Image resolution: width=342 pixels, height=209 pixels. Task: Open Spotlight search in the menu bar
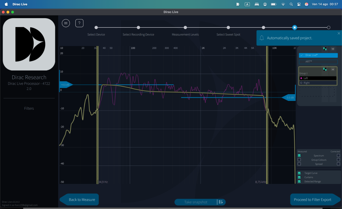(291, 4)
